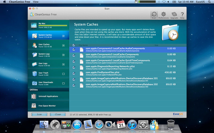Viewport: 214px width, 133px height.
Task: Click Scan button at bottom
Action: pos(39,114)
